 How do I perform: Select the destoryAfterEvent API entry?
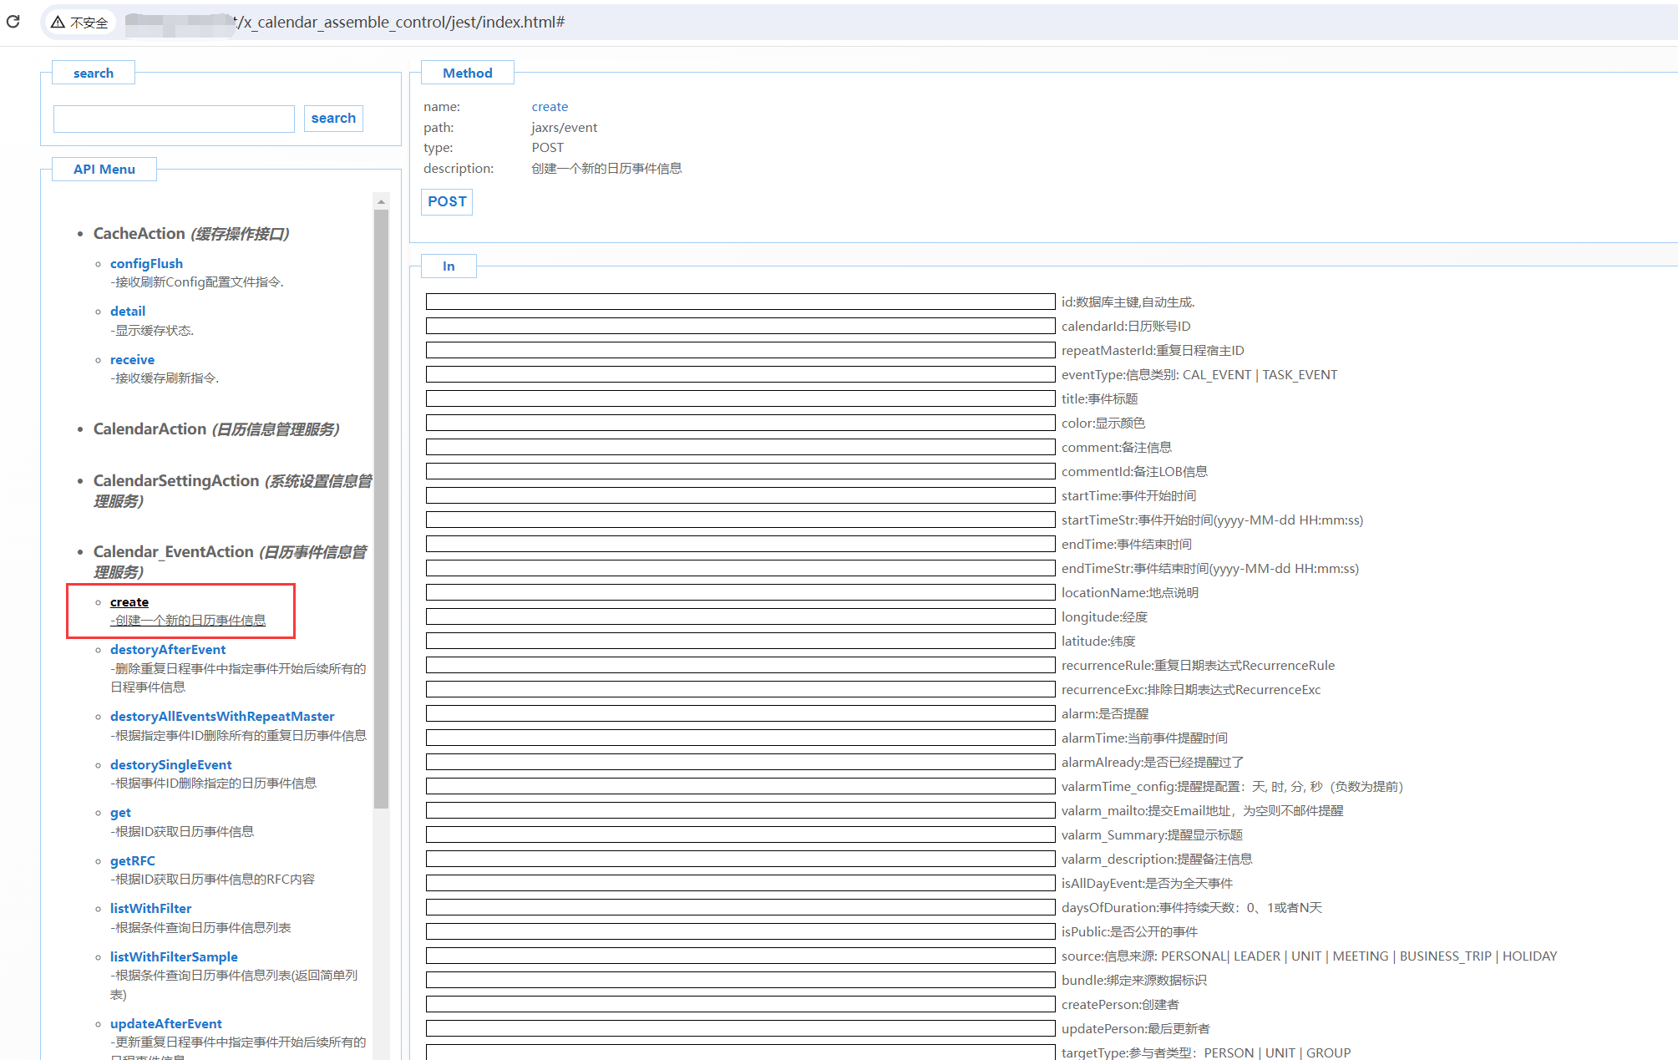coord(168,650)
